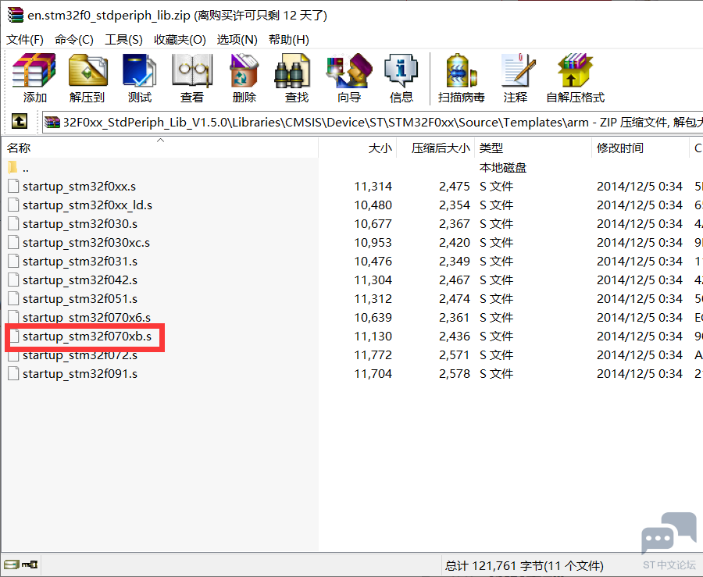Open the Favorites (收藏夹) menu
This screenshot has height=577, width=703.
(180, 39)
